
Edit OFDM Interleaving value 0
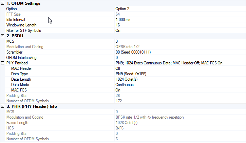click(117, 58)
